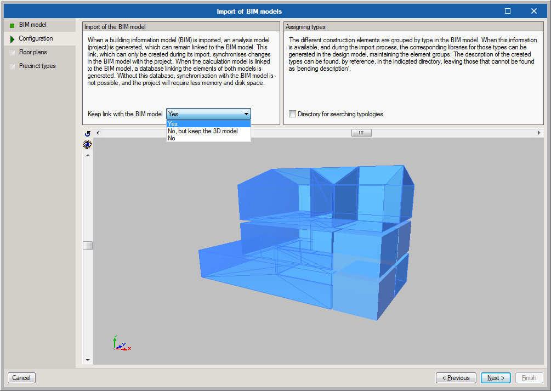Click the eye icon above the 3D view

pos(88,145)
